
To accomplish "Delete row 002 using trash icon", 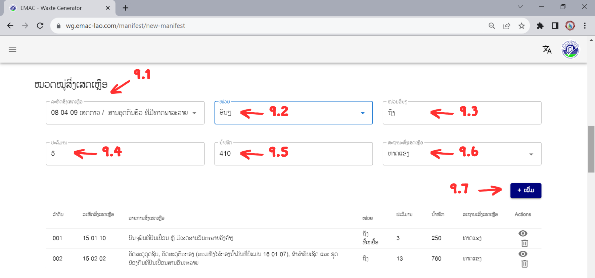I will pos(524,264).
